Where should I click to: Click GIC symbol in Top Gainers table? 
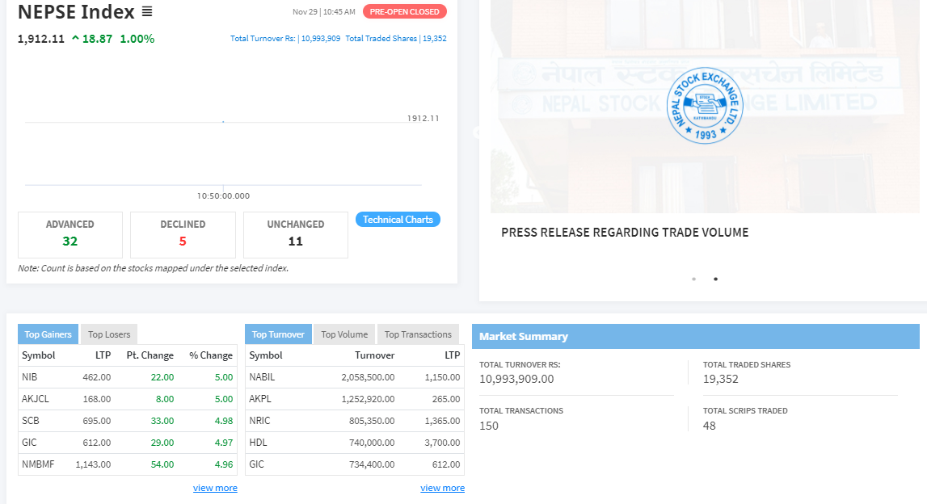point(29,443)
